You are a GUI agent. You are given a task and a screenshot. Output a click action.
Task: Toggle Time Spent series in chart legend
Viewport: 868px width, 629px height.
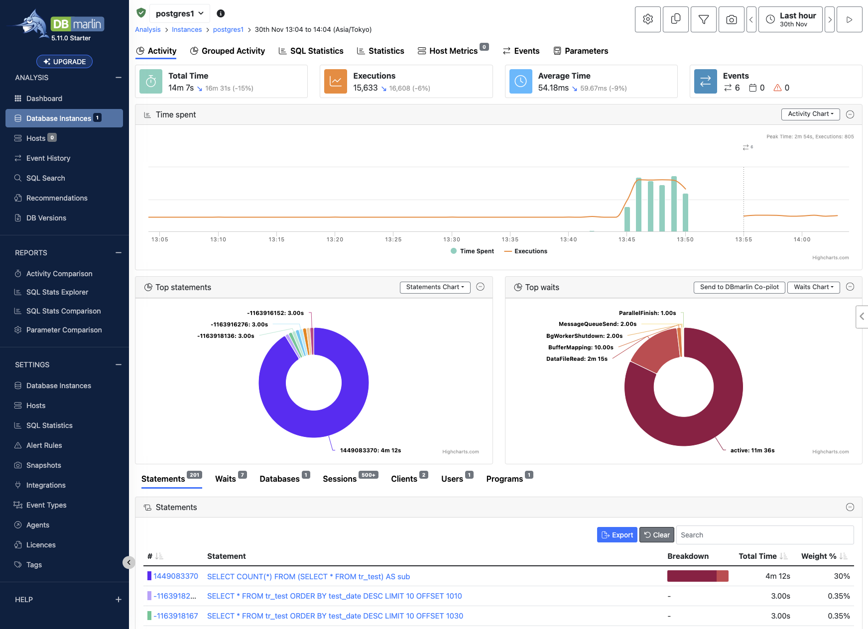point(472,251)
